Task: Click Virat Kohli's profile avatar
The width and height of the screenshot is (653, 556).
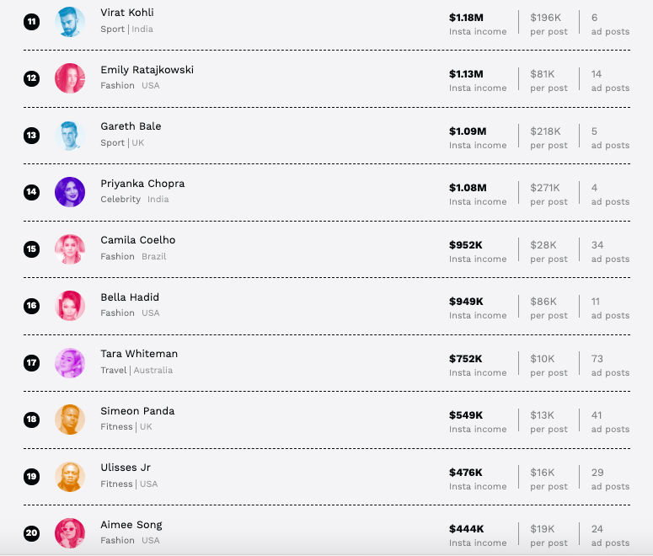Action: click(70, 22)
